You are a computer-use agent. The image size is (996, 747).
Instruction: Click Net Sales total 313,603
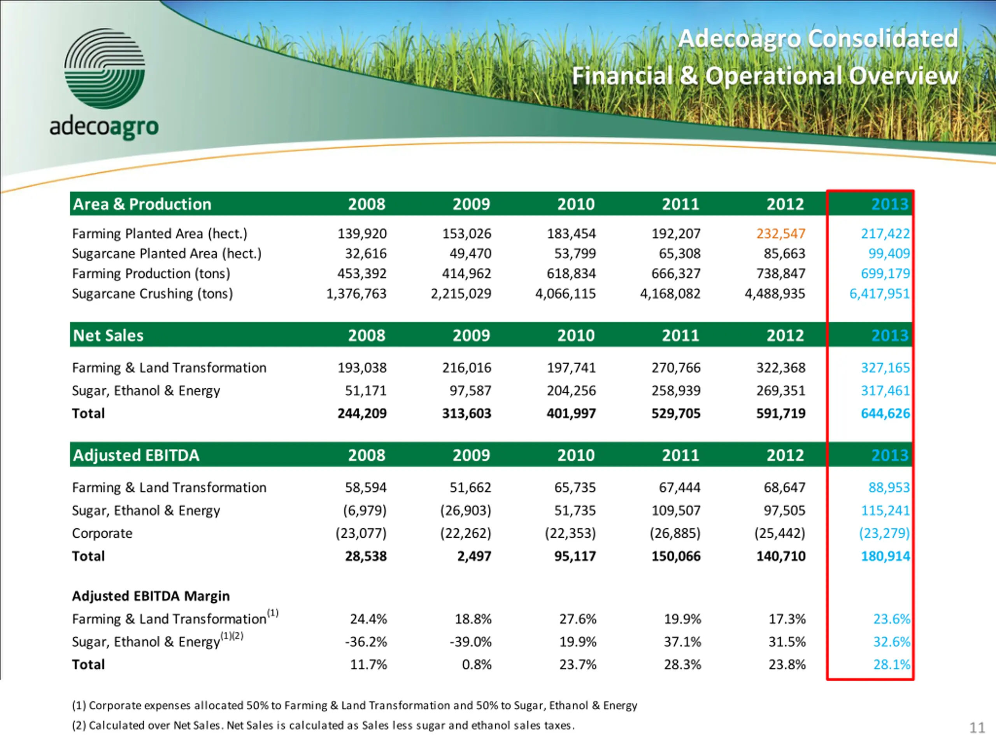pos(466,413)
